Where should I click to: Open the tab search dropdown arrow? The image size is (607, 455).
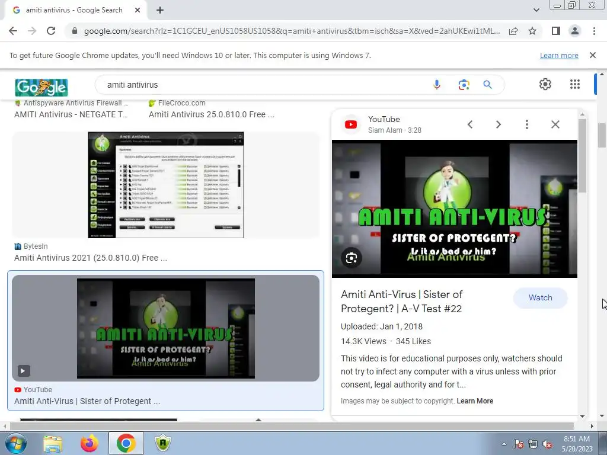(x=536, y=10)
